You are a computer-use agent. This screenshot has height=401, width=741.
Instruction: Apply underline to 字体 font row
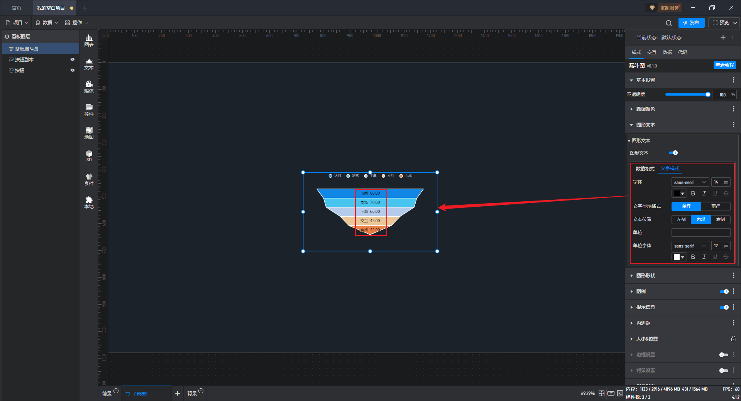point(715,193)
